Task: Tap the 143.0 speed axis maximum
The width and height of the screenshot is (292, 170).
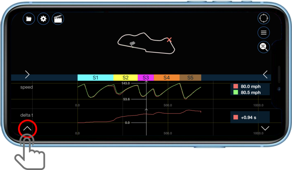Action: pos(126,83)
